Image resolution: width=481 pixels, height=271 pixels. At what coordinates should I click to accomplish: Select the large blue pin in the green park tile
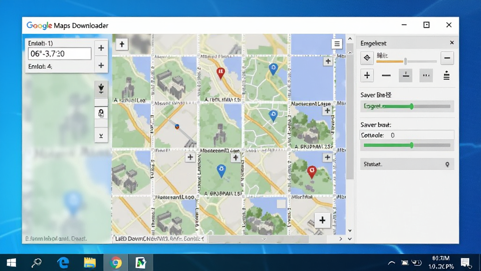221,171
